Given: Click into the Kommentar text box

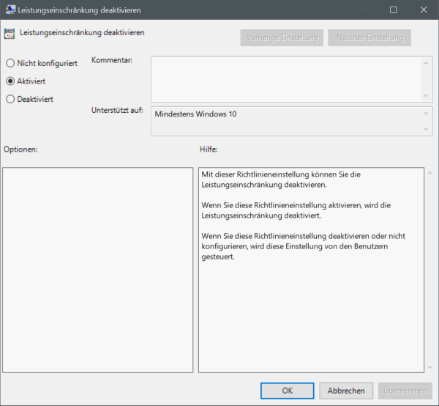Looking at the screenshot, I should [x=285, y=78].
